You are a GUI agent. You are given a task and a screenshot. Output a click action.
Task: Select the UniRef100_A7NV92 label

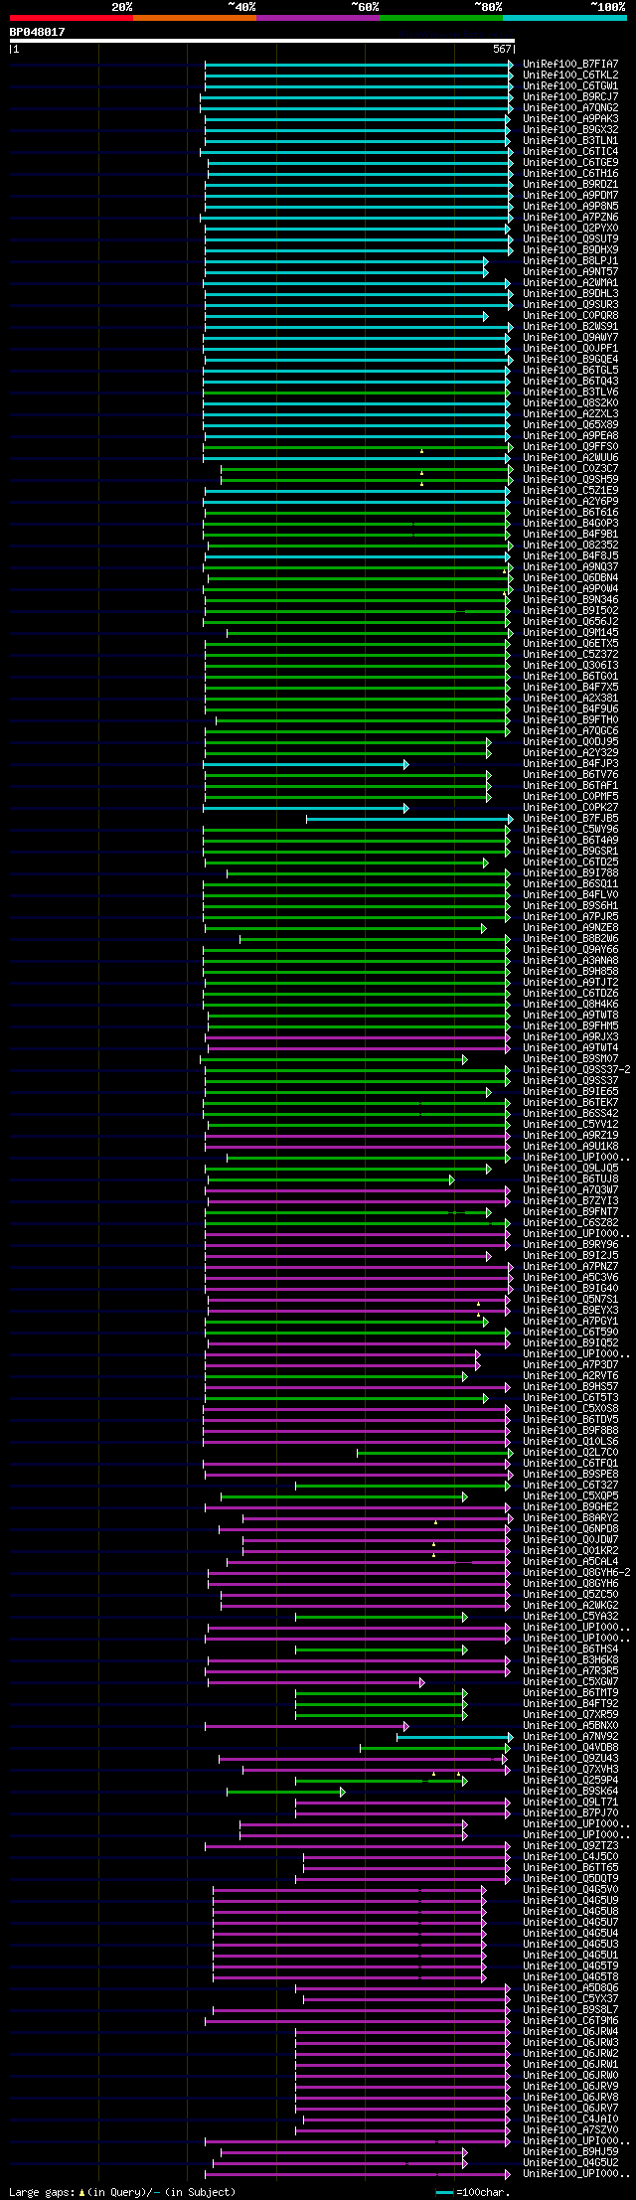point(570,1736)
